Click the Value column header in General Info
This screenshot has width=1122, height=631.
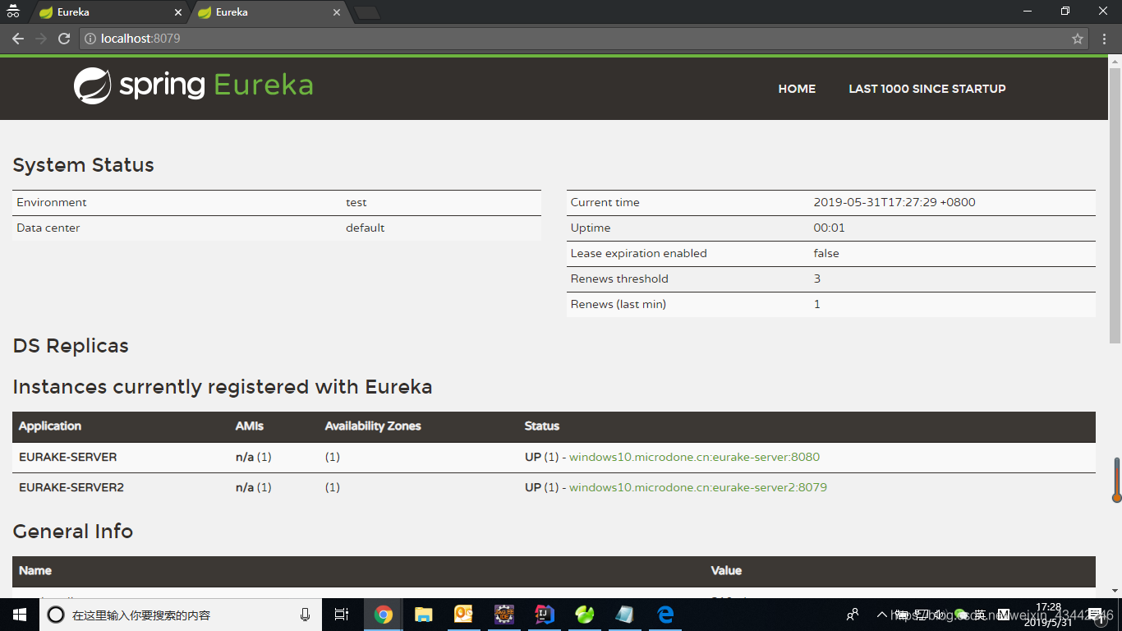726,571
